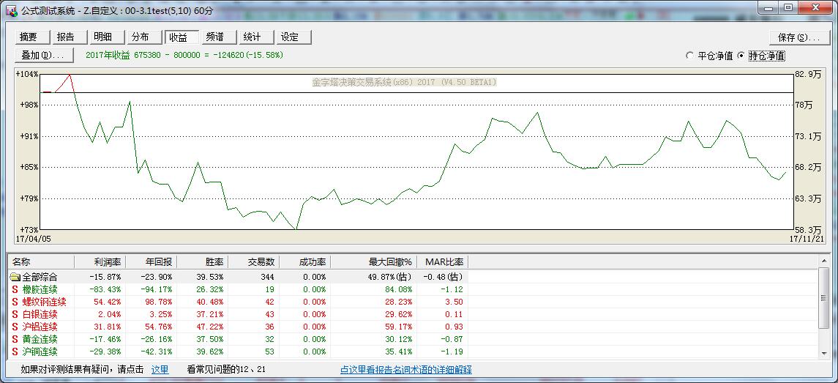
Task: Click the S icon beside 沪铜连续
Action: (15, 352)
